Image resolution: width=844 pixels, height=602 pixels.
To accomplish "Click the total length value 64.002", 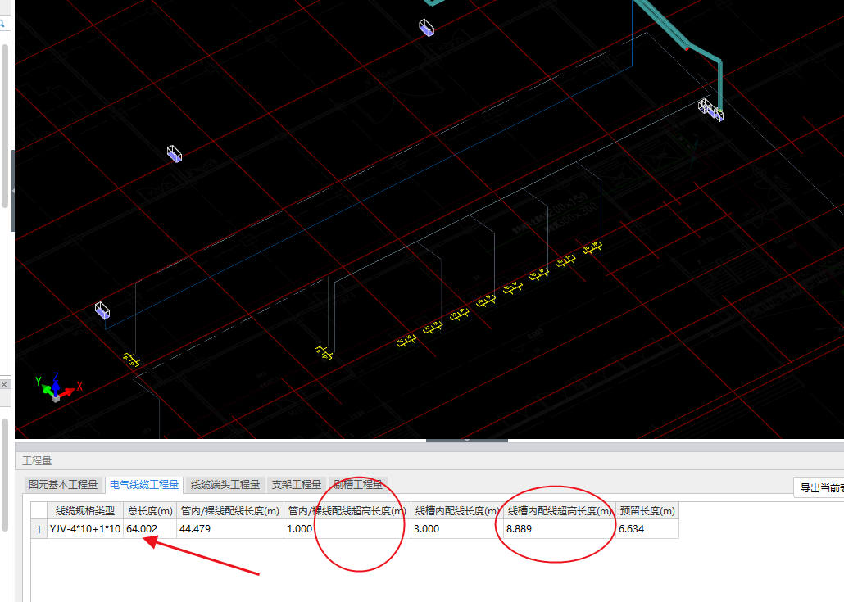I will tap(150, 529).
